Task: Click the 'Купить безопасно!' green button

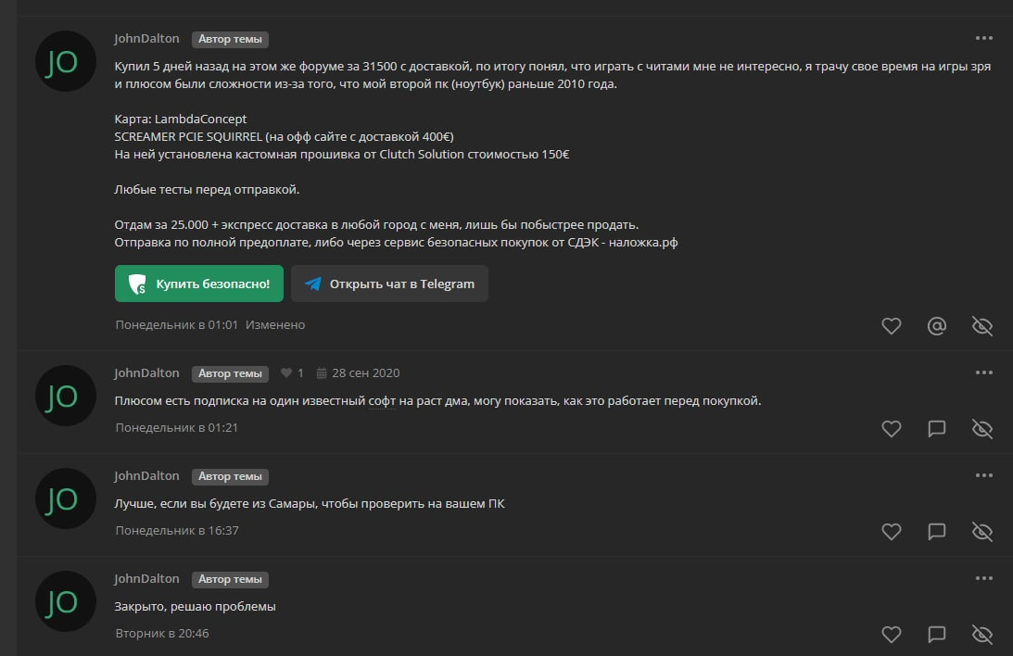Action: (x=199, y=284)
